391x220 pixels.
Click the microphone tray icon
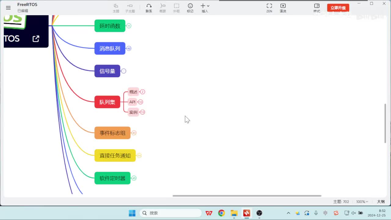point(316,213)
